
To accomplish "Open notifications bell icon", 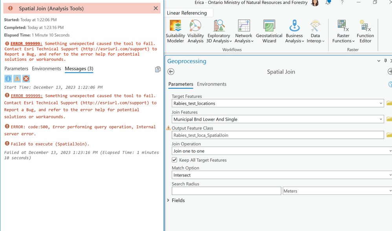I will (x=328, y=2).
